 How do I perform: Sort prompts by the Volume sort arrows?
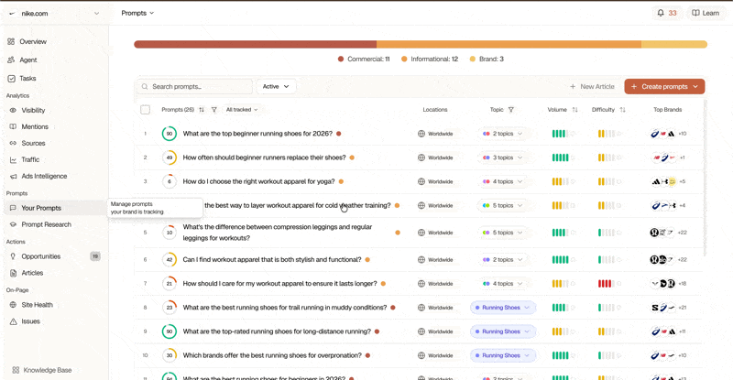(575, 110)
